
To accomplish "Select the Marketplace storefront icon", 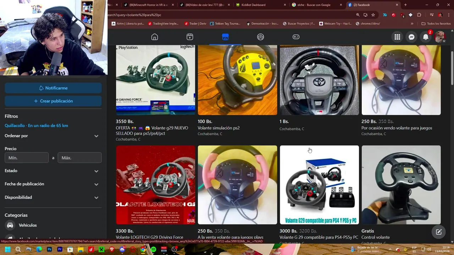I will [225, 37].
